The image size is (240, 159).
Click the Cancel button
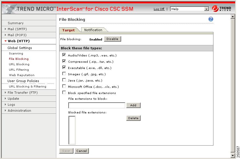[82, 151]
